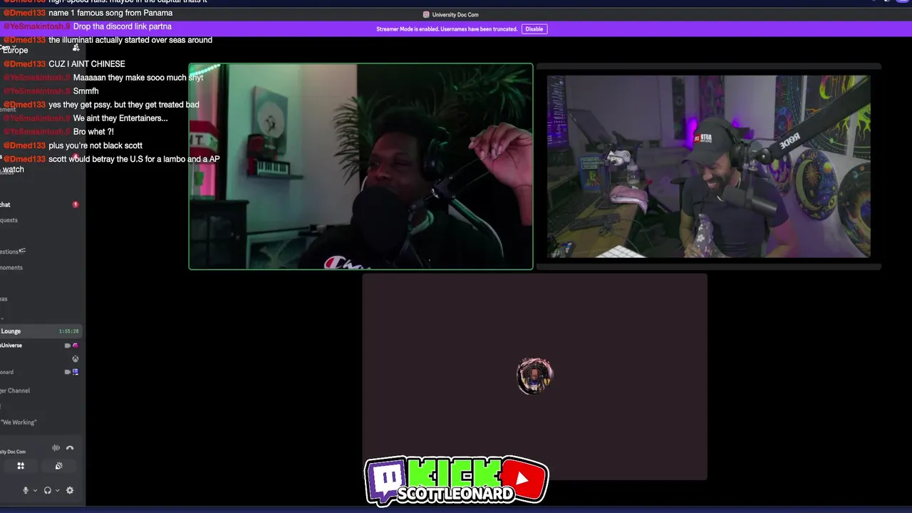Screen dimensions: 912x513
Task: Click the avatar in the bottom call tile
Action: coord(534,376)
